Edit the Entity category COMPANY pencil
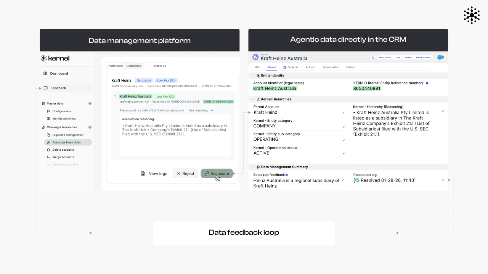The image size is (488, 274). (344, 127)
